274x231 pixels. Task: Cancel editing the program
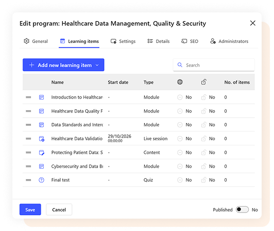point(59,209)
